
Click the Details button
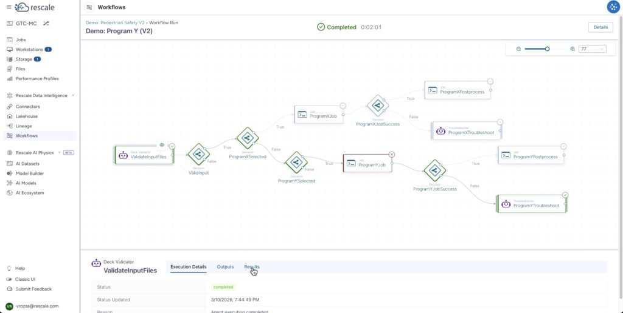point(600,27)
